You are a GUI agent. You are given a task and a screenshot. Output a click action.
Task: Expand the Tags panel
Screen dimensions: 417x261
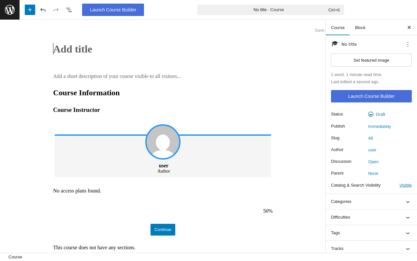(371, 233)
